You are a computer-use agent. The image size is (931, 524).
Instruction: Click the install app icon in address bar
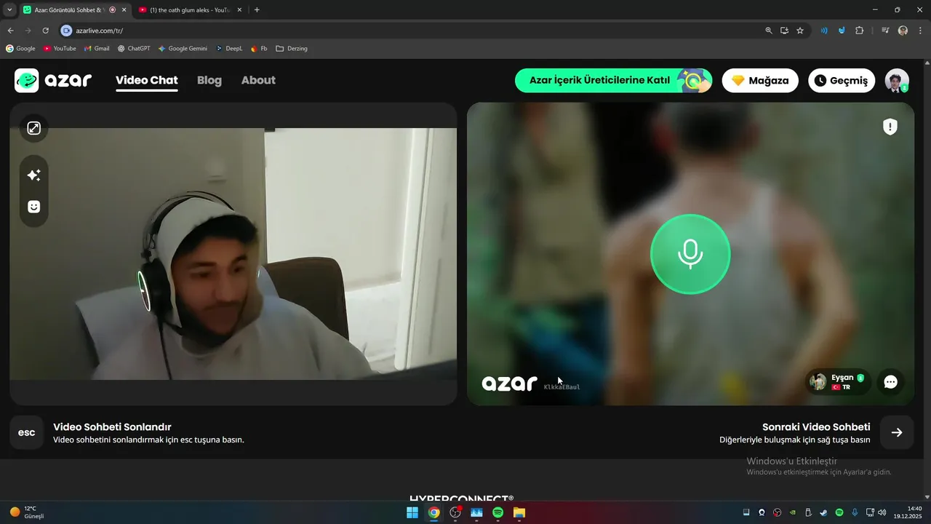784,31
